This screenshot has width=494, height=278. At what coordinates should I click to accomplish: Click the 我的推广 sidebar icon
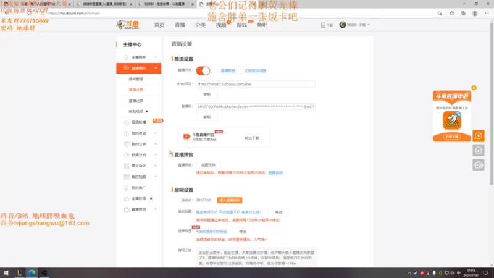point(127,188)
